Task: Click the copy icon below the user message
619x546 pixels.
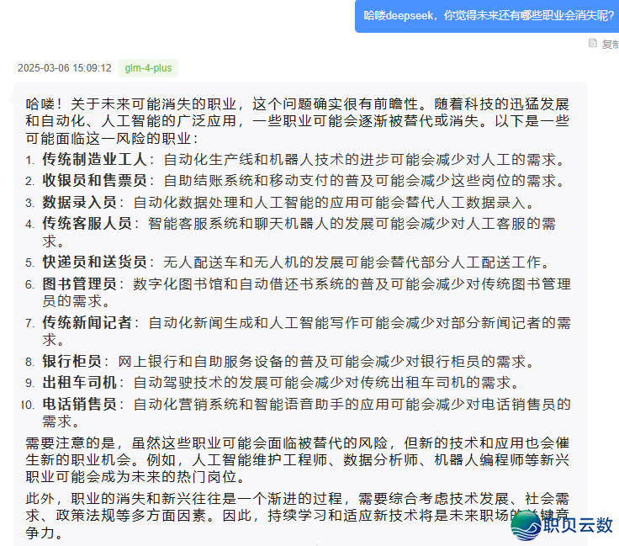Action: click(593, 43)
